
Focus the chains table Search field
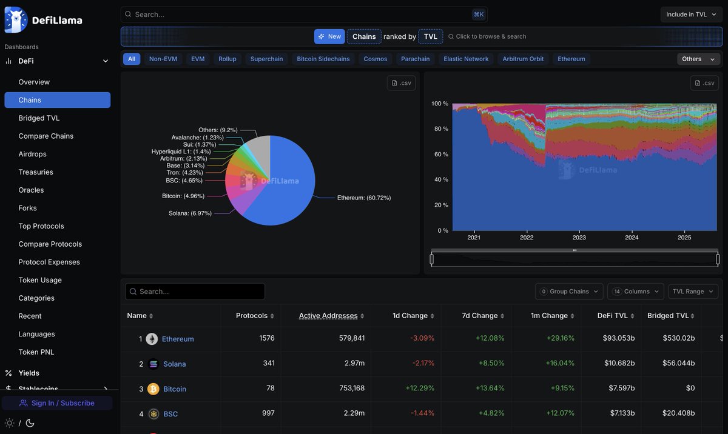[195, 292]
